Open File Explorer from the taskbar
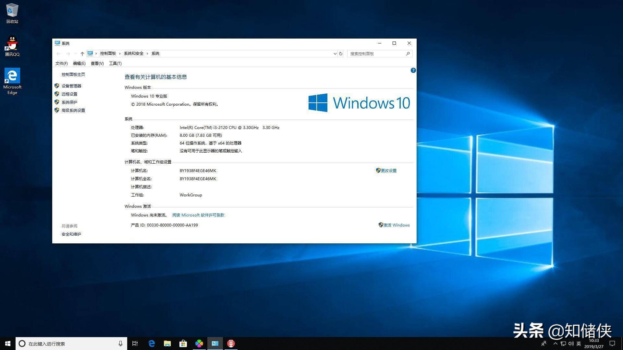The height and width of the screenshot is (350, 623). click(x=167, y=344)
